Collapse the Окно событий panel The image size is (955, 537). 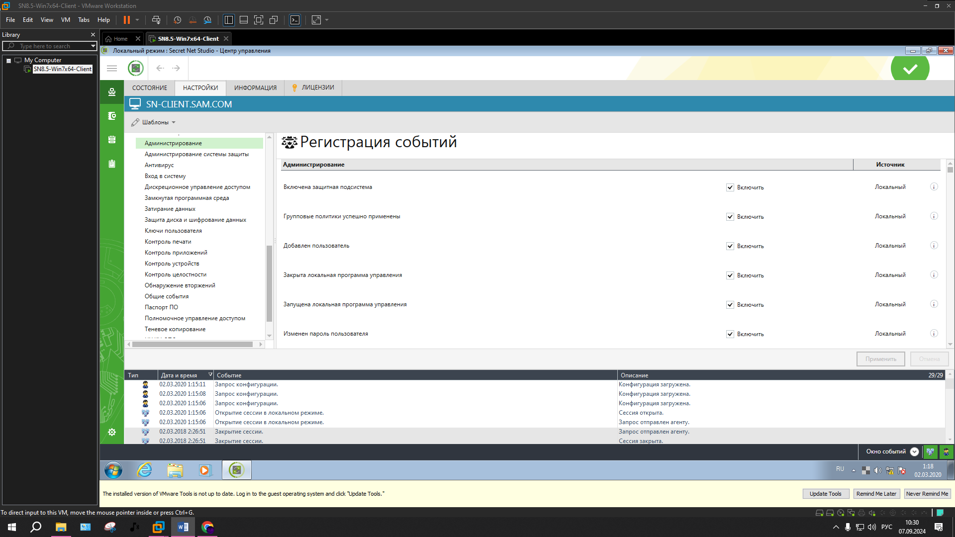914,451
